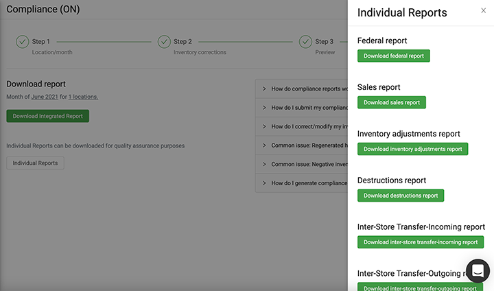The height and width of the screenshot is (291, 494).
Task: Expand 'How do I submit my compliance' FAQ
Action: [x=301, y=108]
